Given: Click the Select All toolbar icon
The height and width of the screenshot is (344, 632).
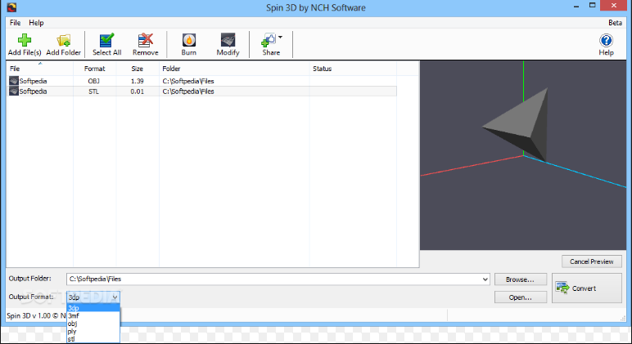Looking at the screenshot, I should [x=106, y=40].
